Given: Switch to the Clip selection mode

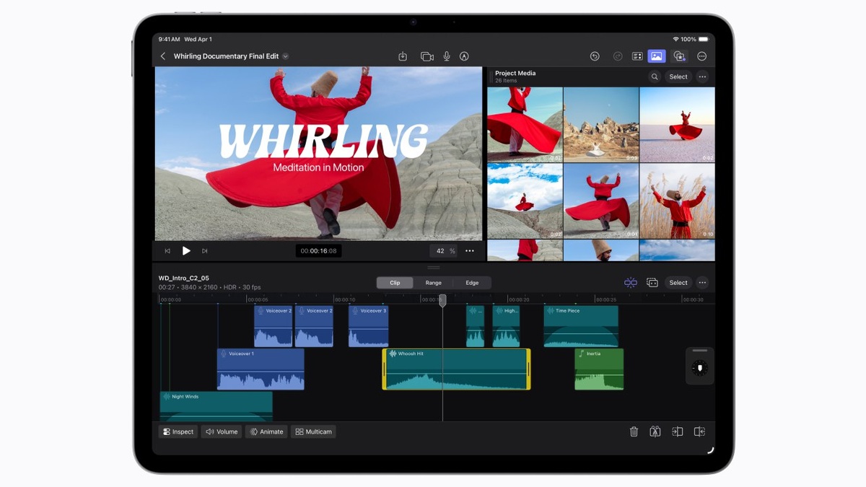Looking at the screenshot, I should (x=395, y=283).
